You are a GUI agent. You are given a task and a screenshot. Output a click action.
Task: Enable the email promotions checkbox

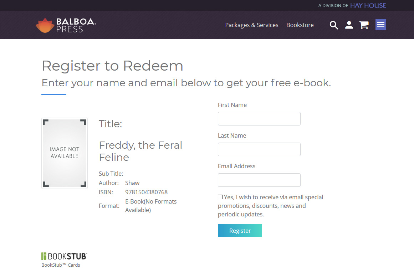point(220,197)
